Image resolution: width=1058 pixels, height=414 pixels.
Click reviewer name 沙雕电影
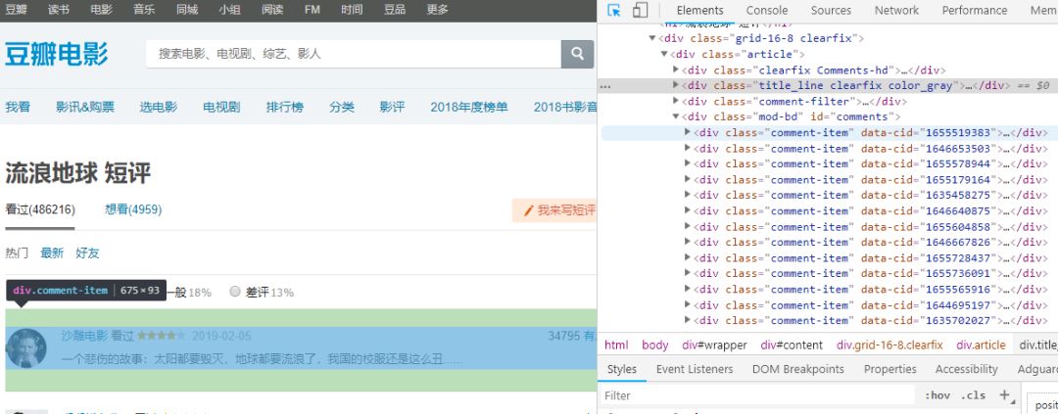(x=84, y=335)
